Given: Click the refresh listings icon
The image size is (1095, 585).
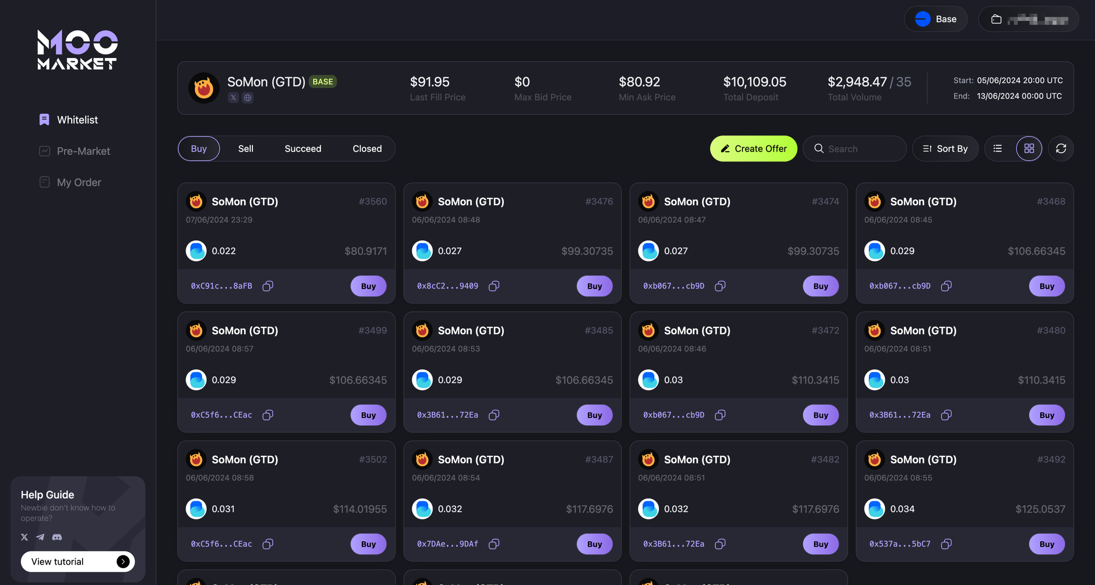Looking at the screenshot, I should click(x=1061, y=149).
